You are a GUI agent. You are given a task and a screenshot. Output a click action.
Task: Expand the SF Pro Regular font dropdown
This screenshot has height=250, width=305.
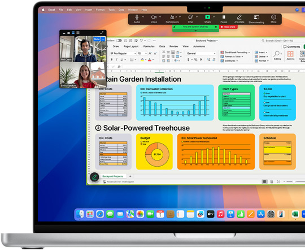[123, 53]
